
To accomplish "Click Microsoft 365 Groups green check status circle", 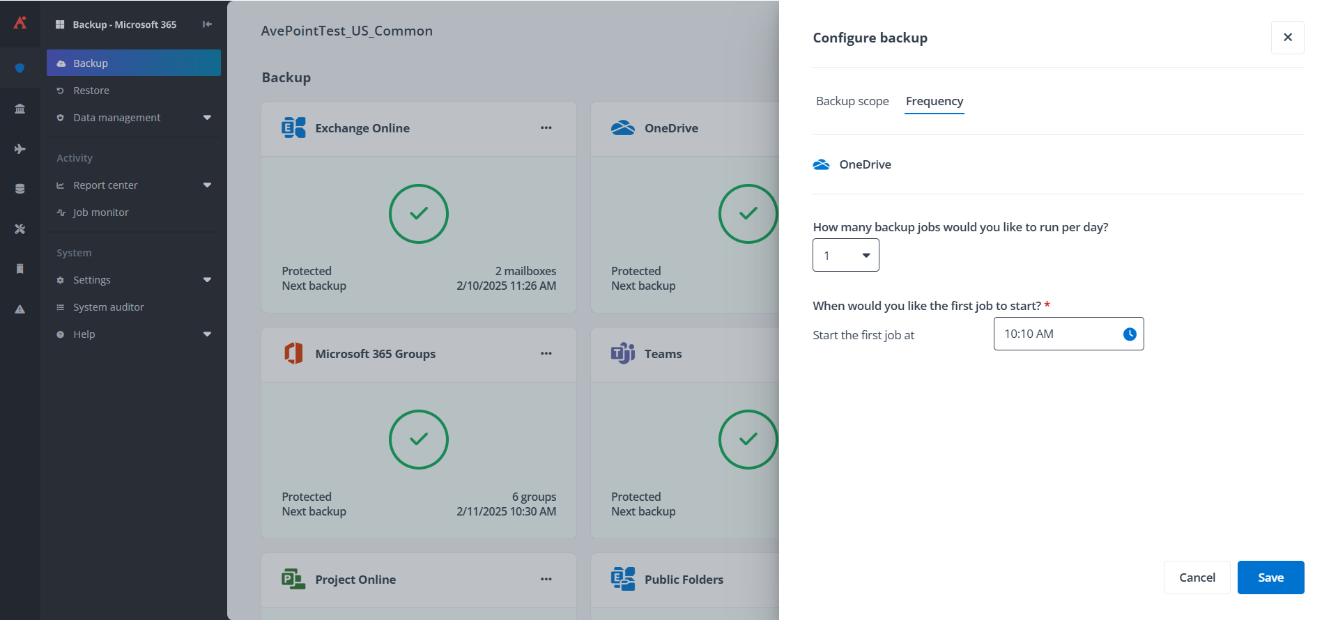I will (419, 440).
